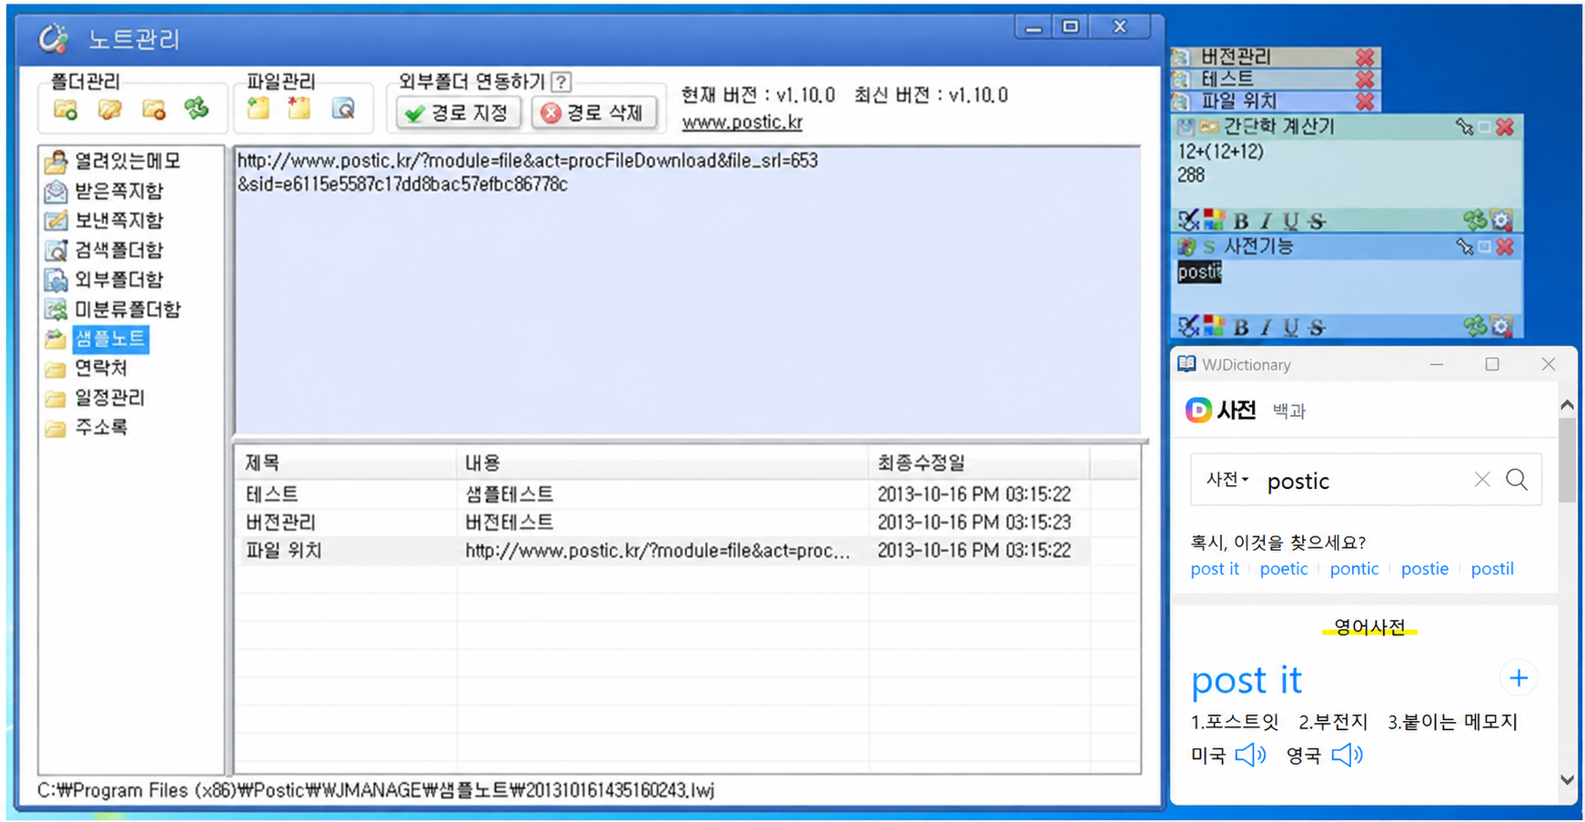Open settings gear on 사전기능 note
The height and width of the screenshot is (822, 1585).
tap(1501, 326)
